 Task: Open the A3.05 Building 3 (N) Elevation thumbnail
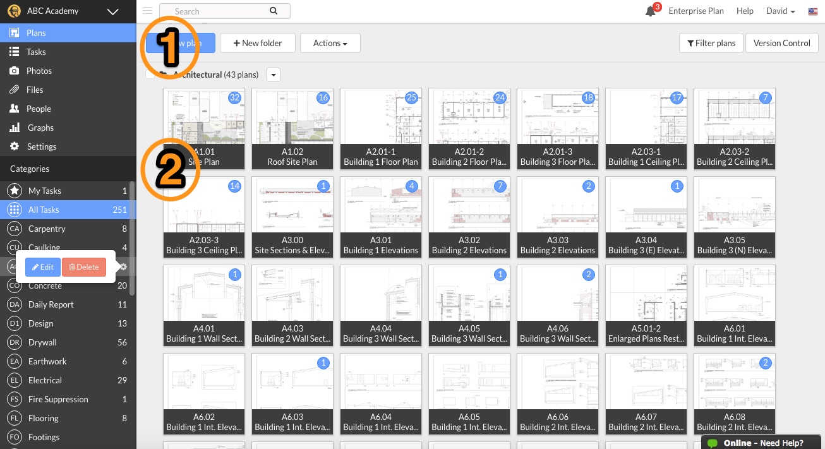click(x=735, y=217)
